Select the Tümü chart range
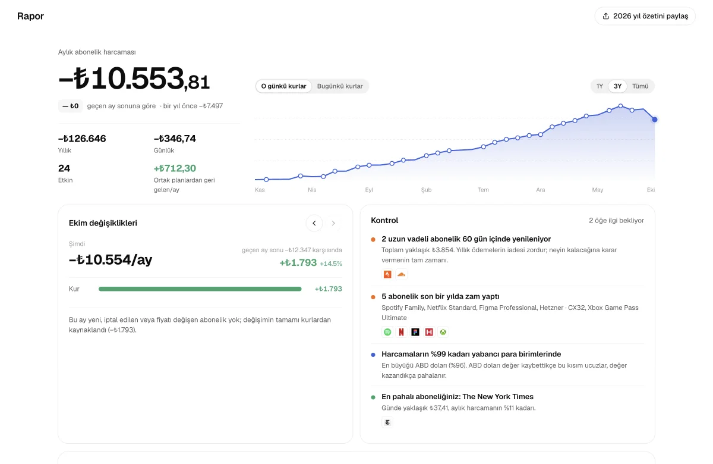This screenshot has width=713, height=464. (640, 86)
